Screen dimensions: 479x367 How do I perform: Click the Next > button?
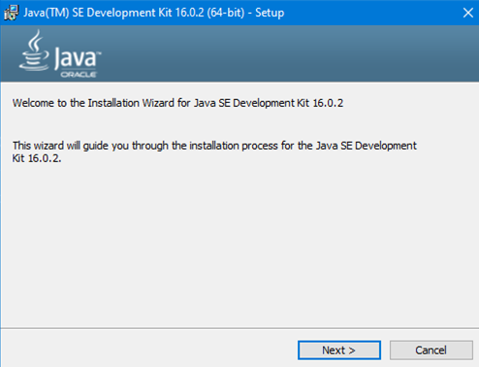339,350
